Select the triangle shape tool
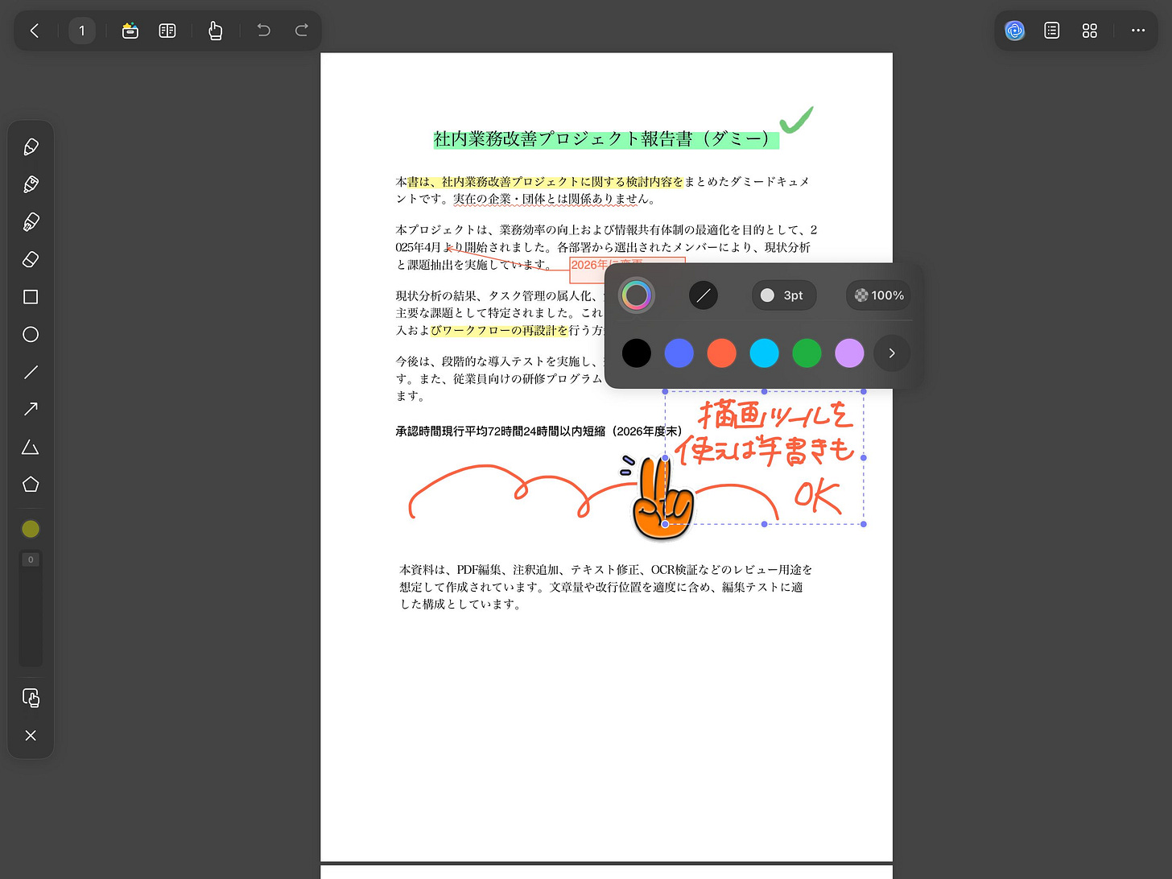Viewport: 1172px width, 879px height. tap(31, 447)
